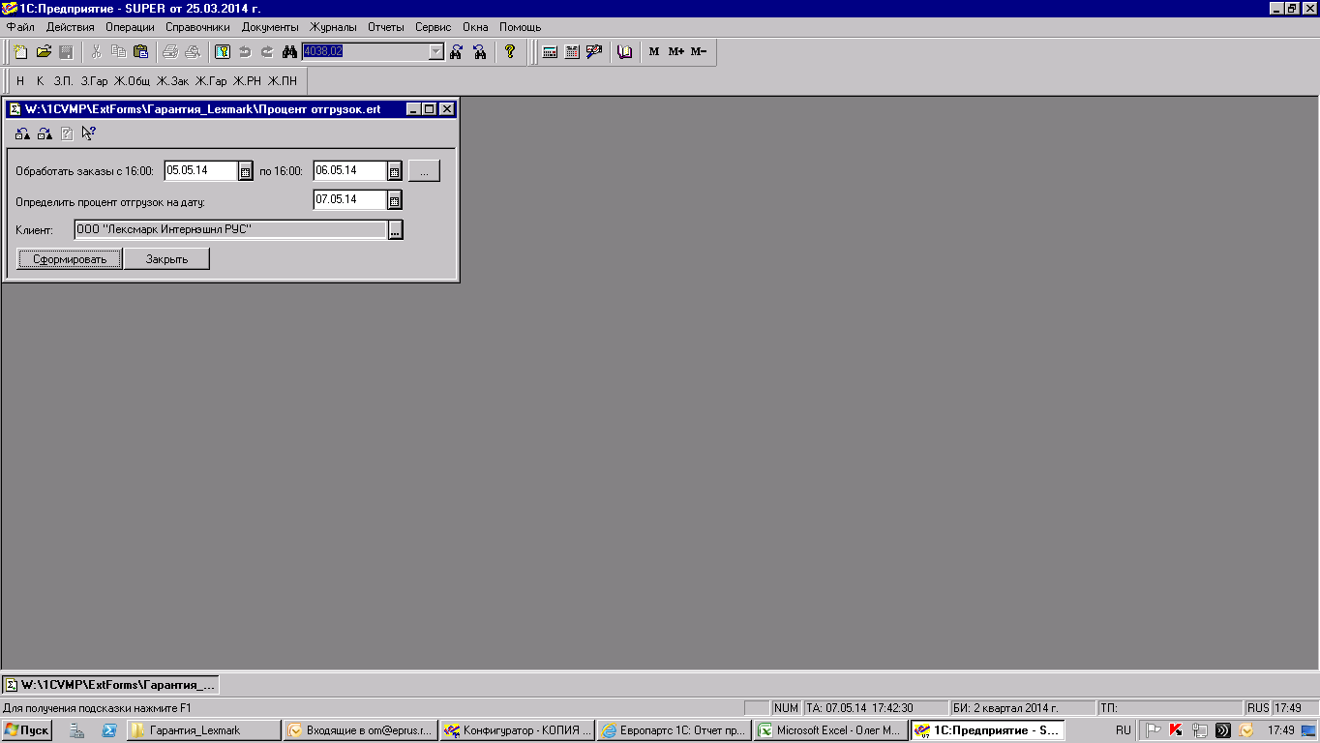Click the context help cursor icon in the form
The width and height of the screenshot is (1320, 743).
click(x=89, y=134)
